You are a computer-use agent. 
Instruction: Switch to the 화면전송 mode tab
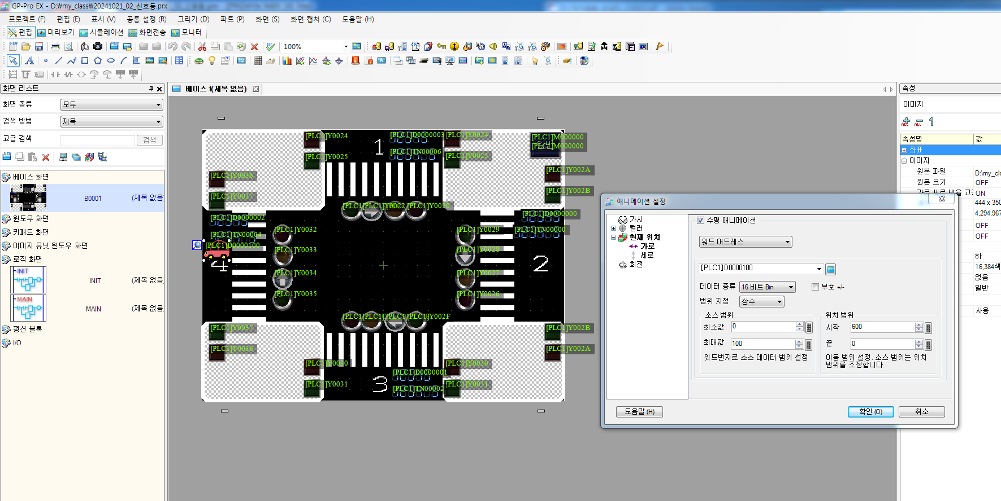(147, 32)
